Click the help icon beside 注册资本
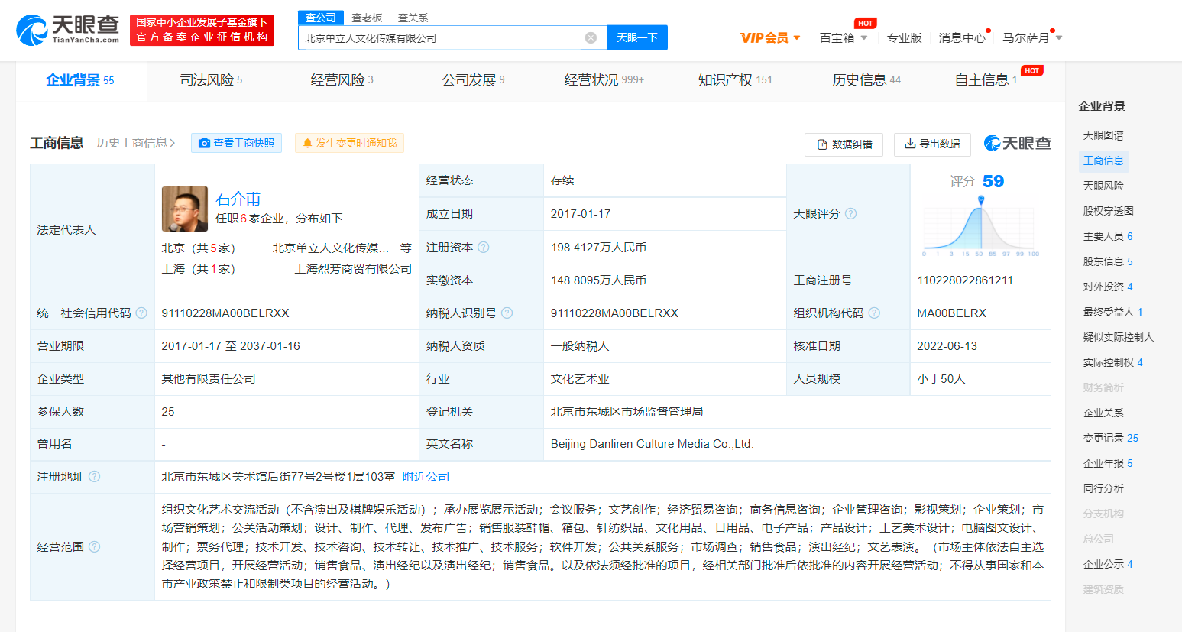 pos(483,247)
